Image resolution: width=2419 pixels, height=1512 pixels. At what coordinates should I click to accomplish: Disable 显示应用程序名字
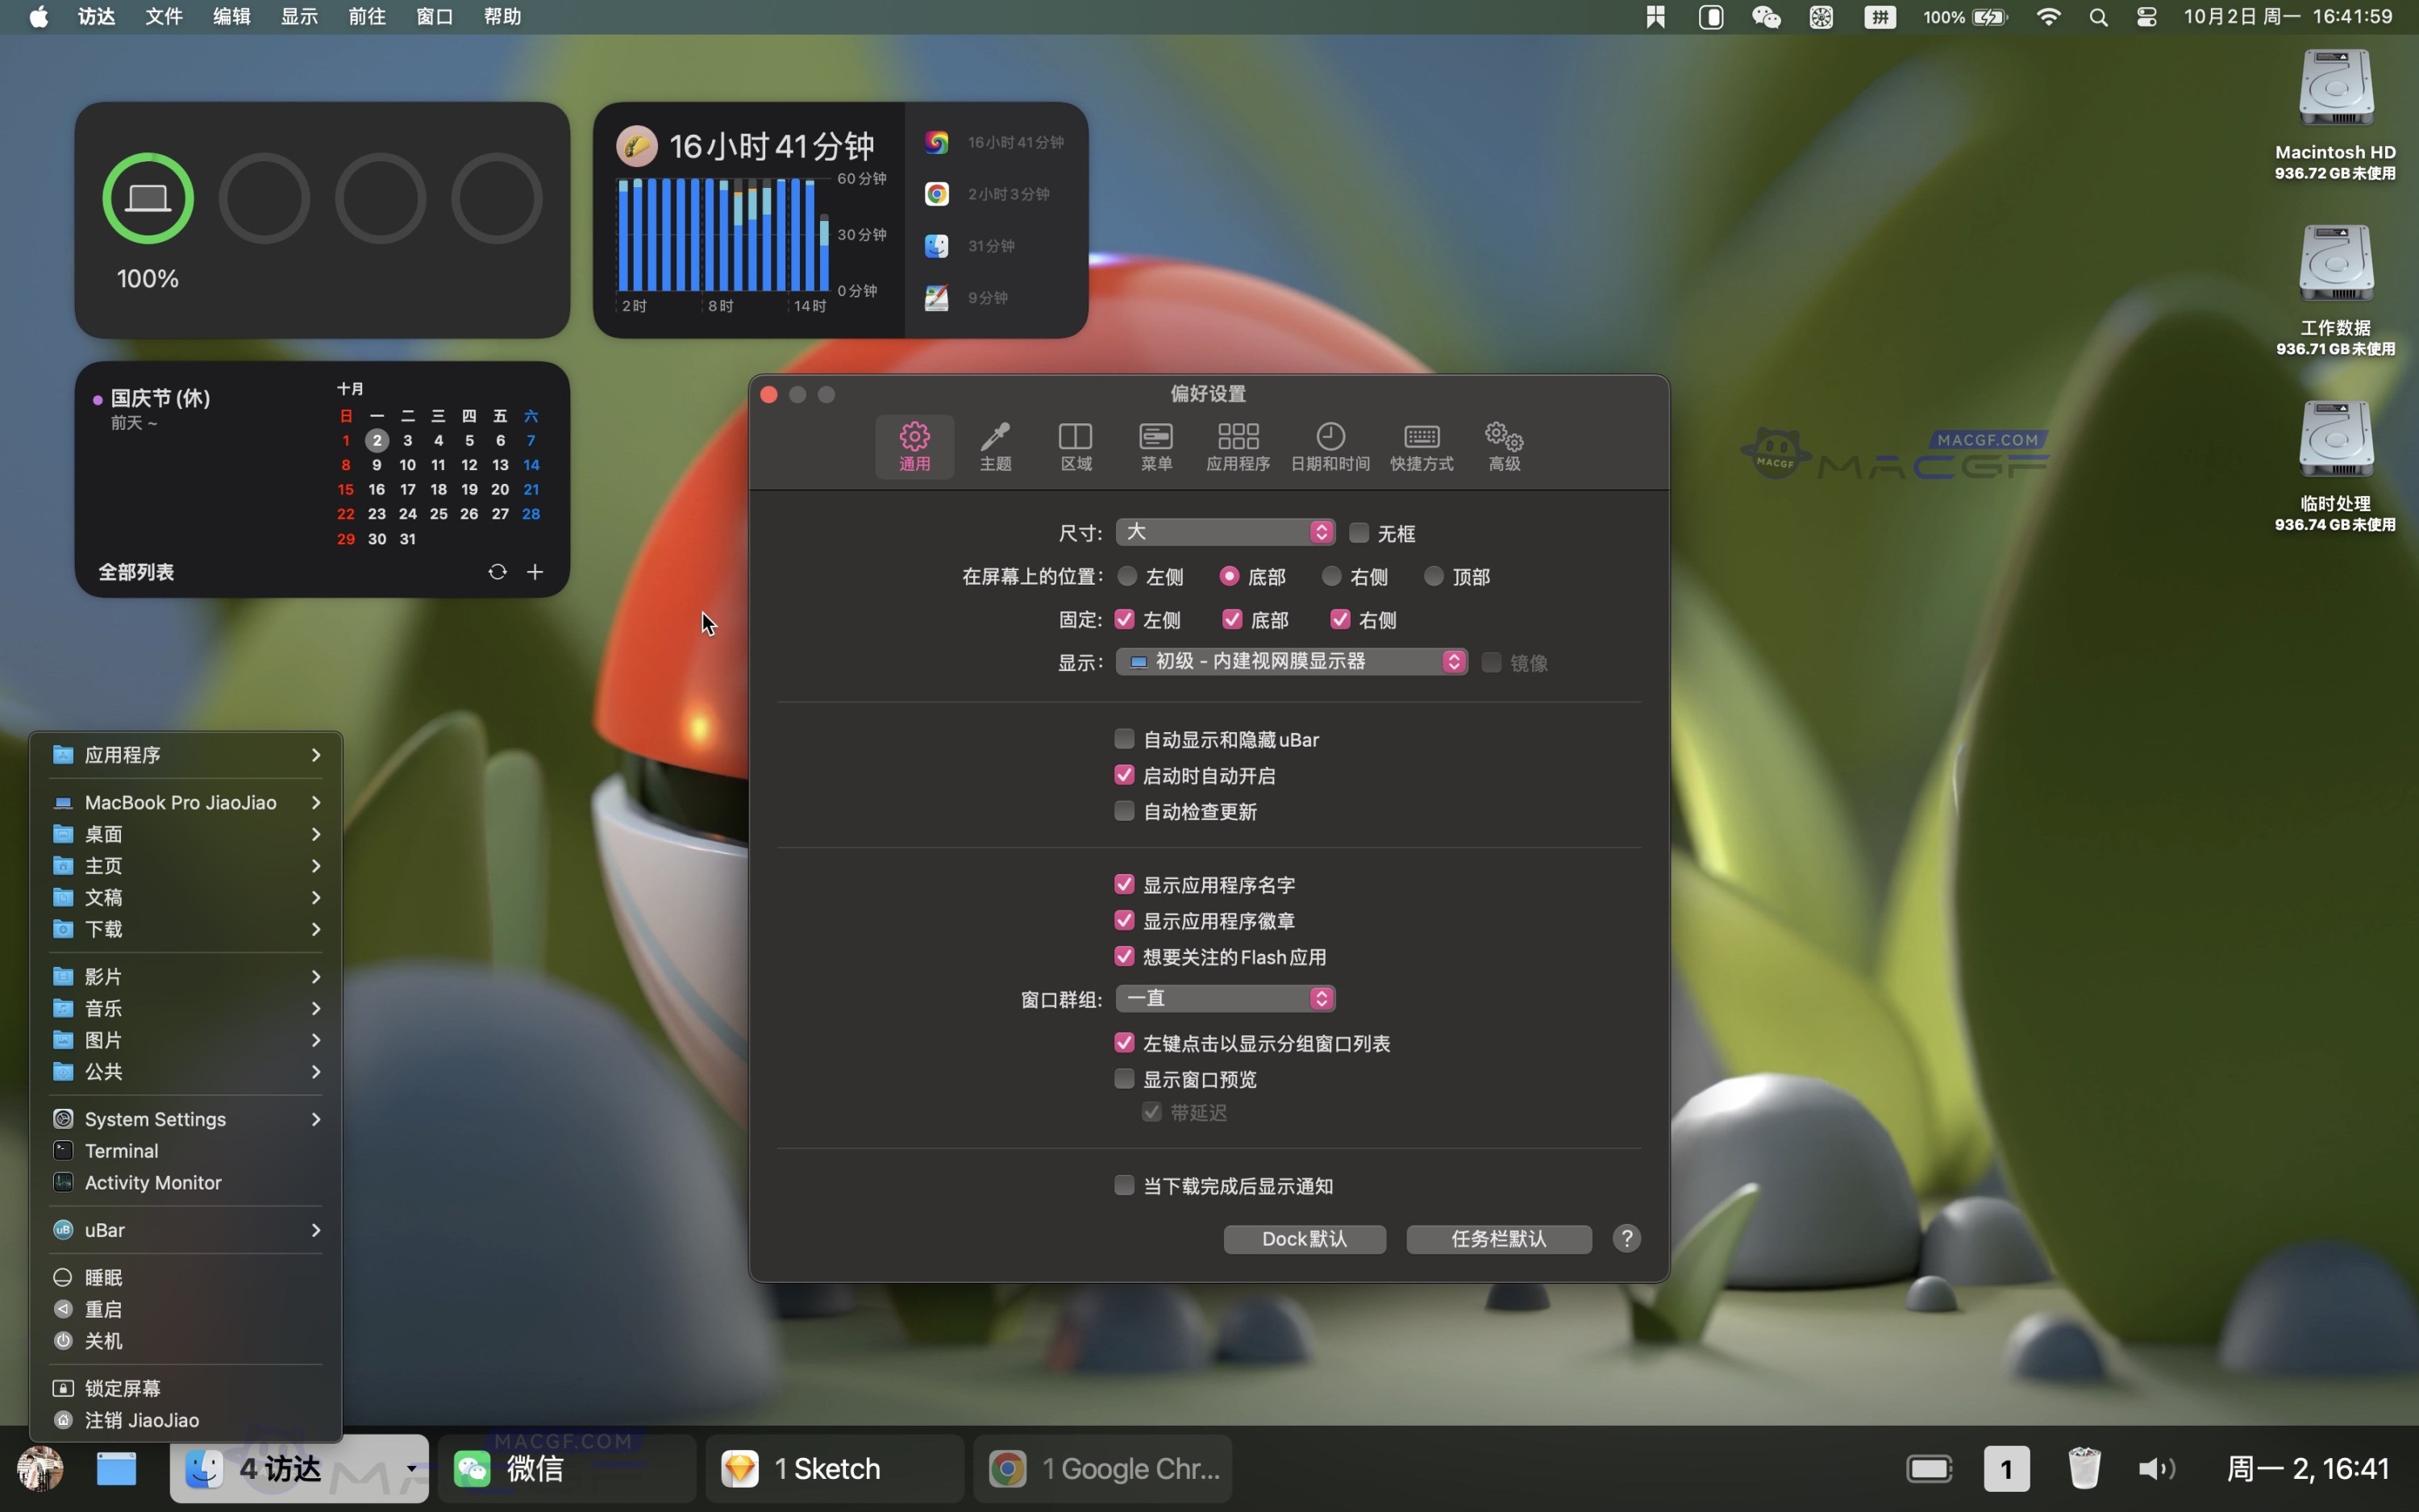[1123, 884]
